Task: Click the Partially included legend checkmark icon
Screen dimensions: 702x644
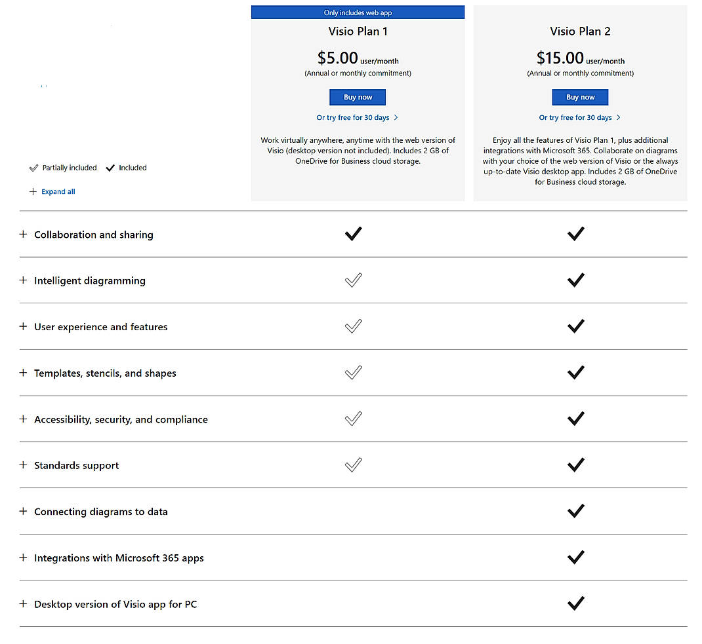Action: tap(33, 168)
